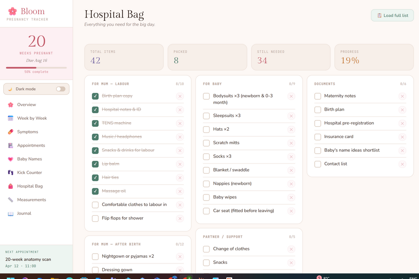
Task: Check the Baby's name ideas shortlist checkbox
Action: (x=318, y=150)
